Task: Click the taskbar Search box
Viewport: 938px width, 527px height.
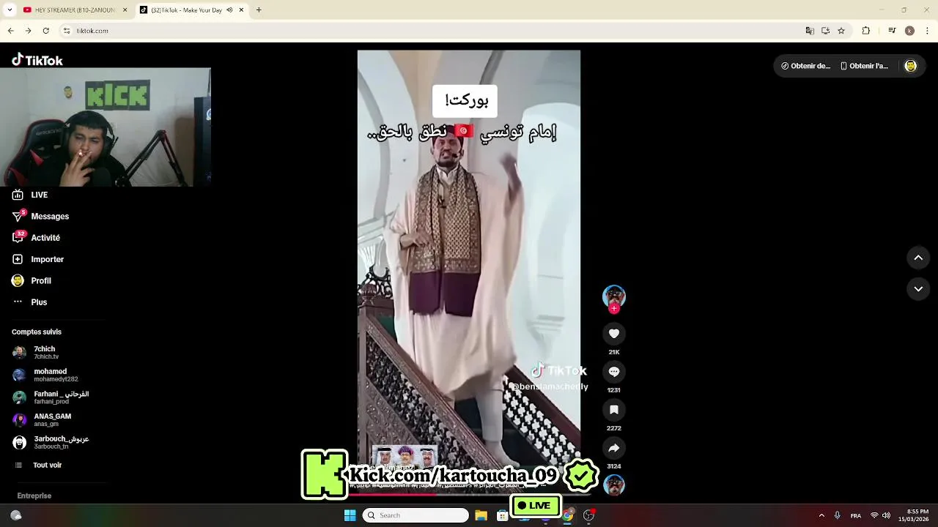Action: [416, 515]
